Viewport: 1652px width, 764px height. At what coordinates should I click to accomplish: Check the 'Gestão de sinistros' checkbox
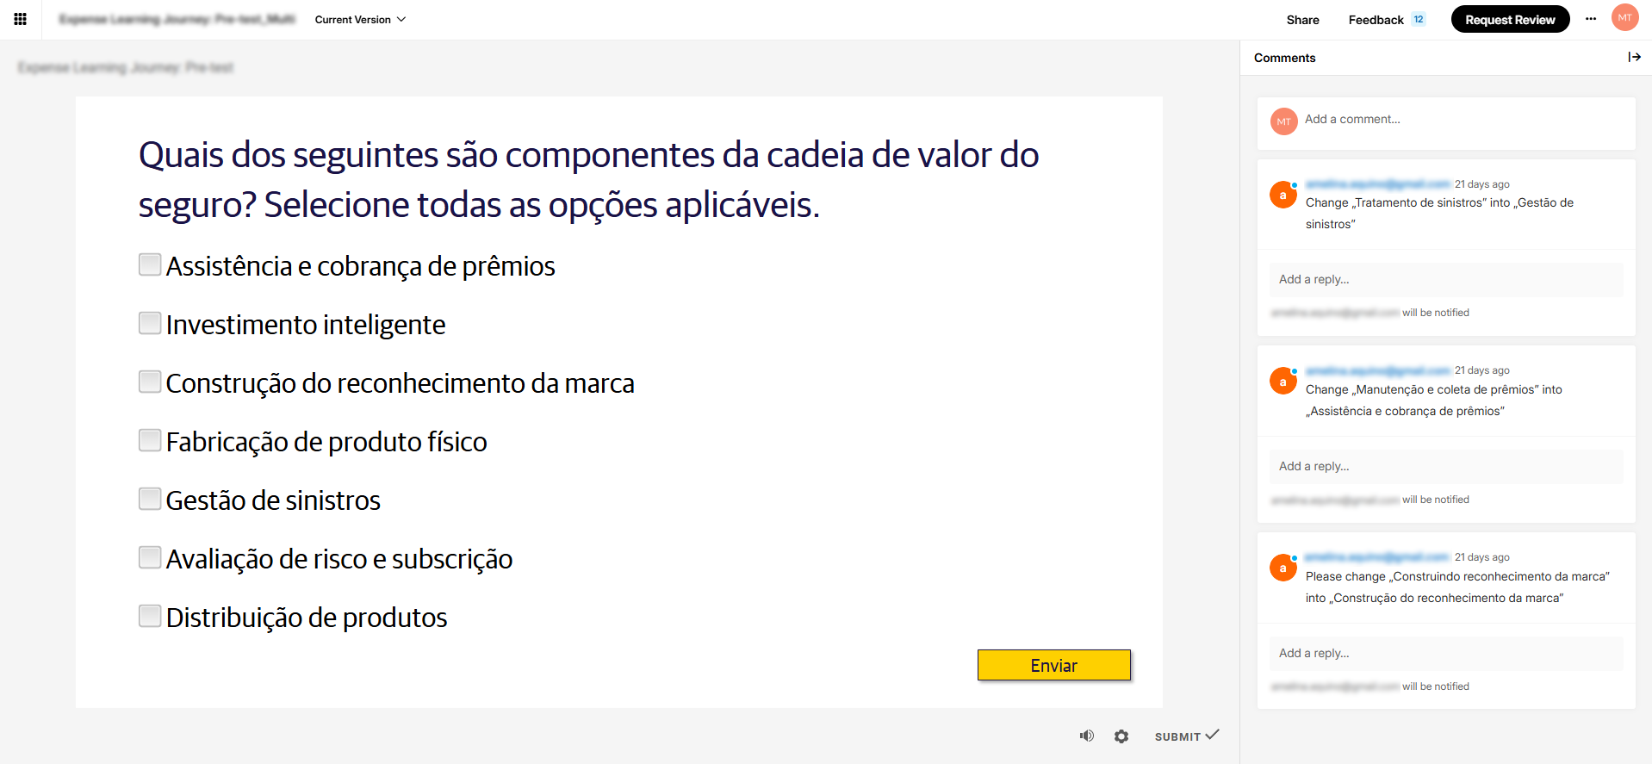click(x=150, y=499)
